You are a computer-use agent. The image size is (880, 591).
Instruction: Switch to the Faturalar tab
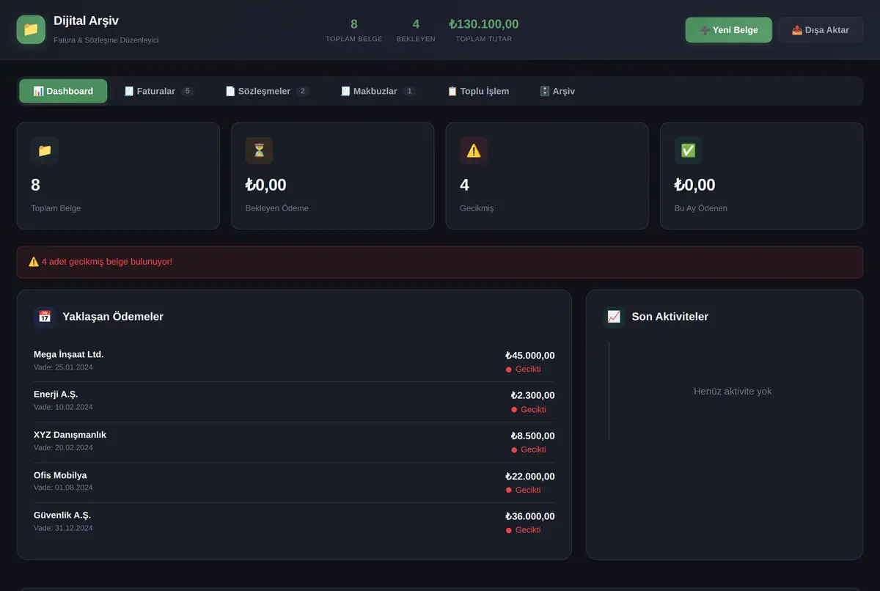(x=158, y=91)
